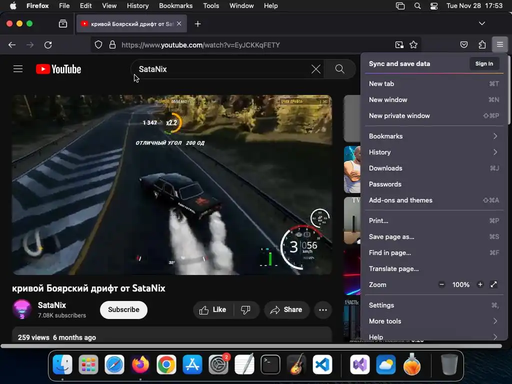Viewport: 512px width, 384px height.
Task: List all tabs with the chevron button
Action: (481, 23)
